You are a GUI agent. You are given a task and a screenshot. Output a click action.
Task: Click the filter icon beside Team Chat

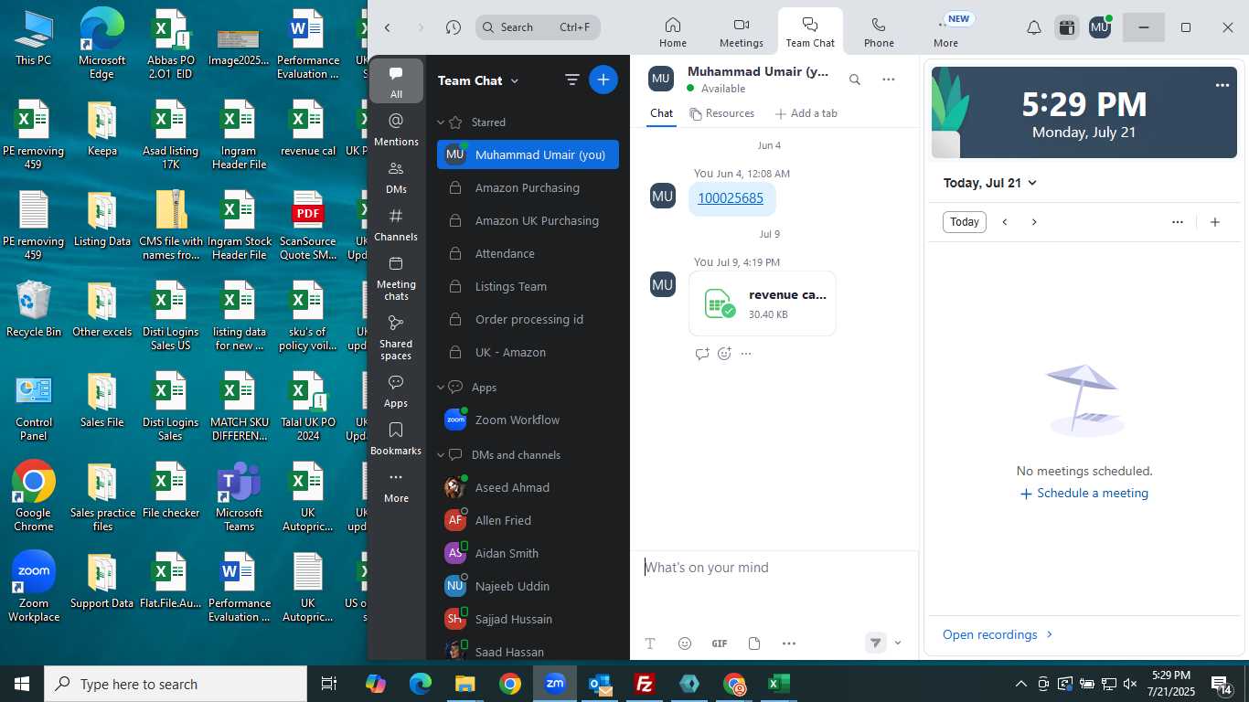pos(572,80)
